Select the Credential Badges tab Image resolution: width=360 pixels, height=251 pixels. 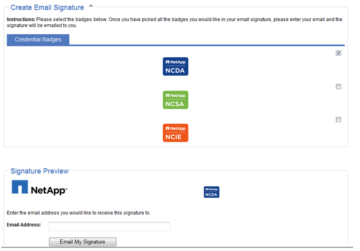pyautogui.click(x=38, y=39)
